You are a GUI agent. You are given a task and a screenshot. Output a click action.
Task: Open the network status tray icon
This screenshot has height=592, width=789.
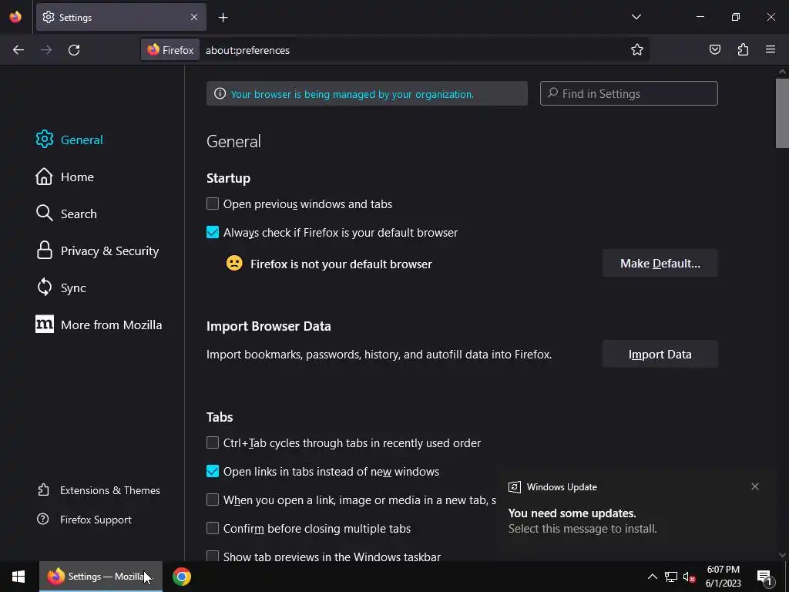click(x=671, y=577)
